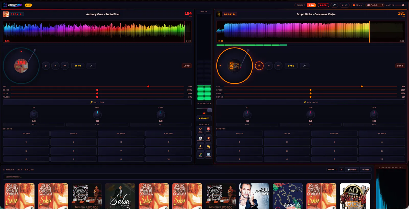Open the YT panel
The width and height of the screenshot is (409, 209).
[x=345, y=5]
